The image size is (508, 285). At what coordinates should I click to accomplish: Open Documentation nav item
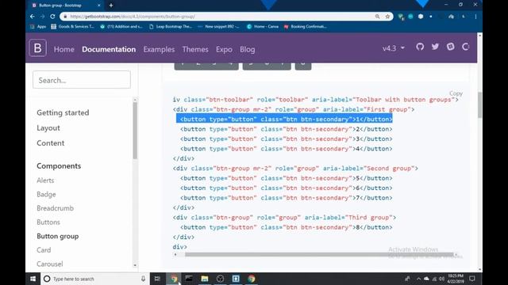pyautogui.click(x=109, y=49)
